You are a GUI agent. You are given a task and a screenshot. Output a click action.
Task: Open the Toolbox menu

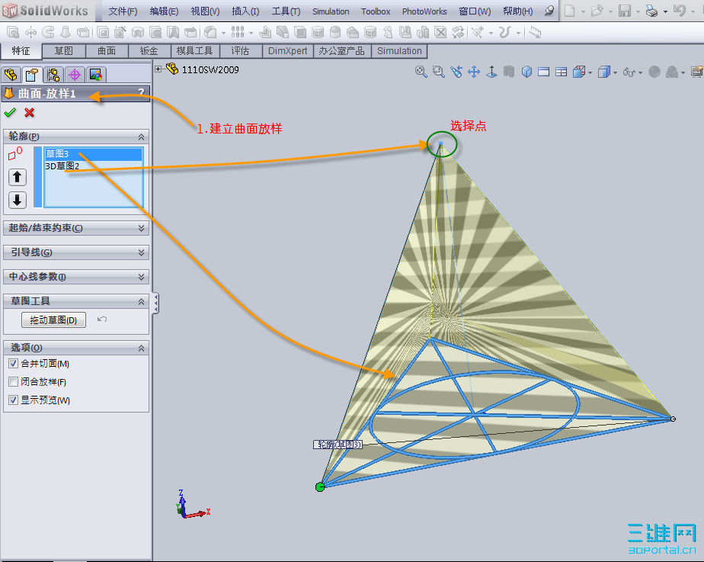coord(376,11)
